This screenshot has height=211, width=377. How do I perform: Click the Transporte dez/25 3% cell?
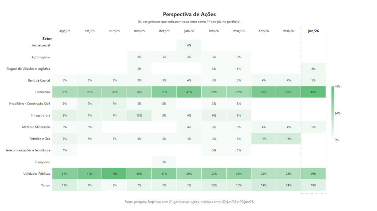(x=164, y=162)
